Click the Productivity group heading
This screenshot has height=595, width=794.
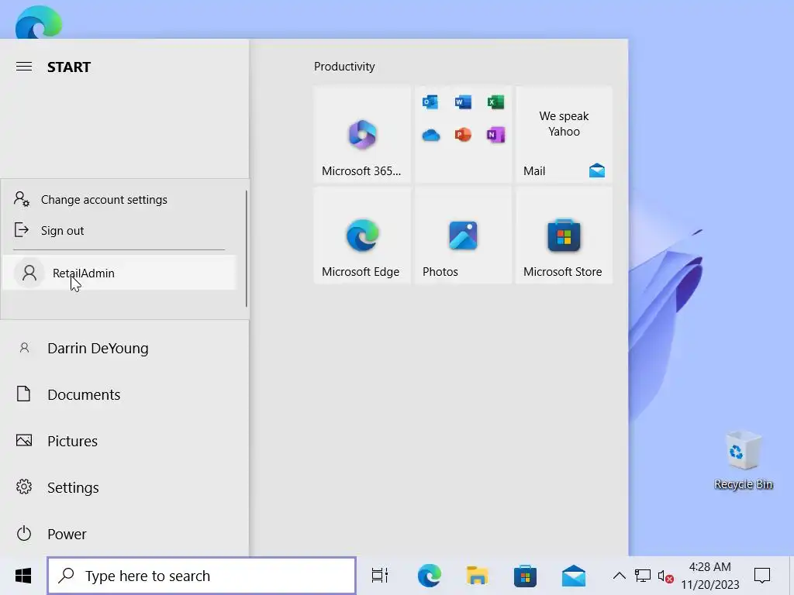344,67
